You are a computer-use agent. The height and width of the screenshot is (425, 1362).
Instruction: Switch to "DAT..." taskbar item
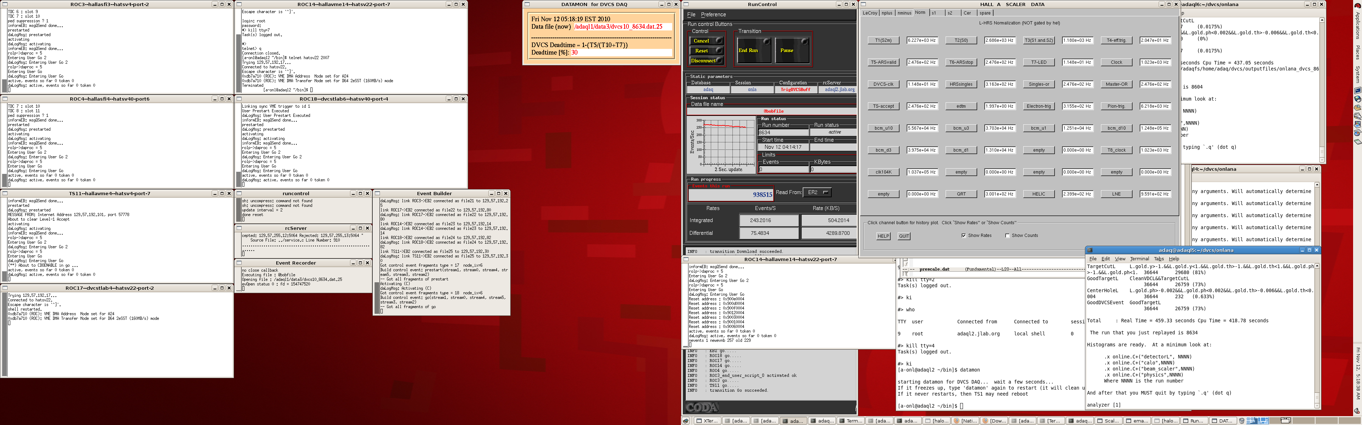pos(1222,421)
